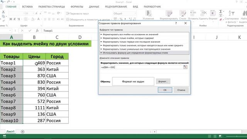Open the РАЗРАБОТЧИК tab
This screenshot has width=247, height=139.
coord(152,7)
